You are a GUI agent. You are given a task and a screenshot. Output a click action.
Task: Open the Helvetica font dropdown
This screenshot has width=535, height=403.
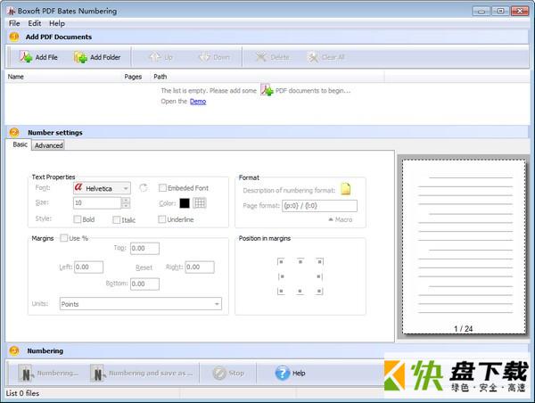pyautogui.click(x=126, y=188)
